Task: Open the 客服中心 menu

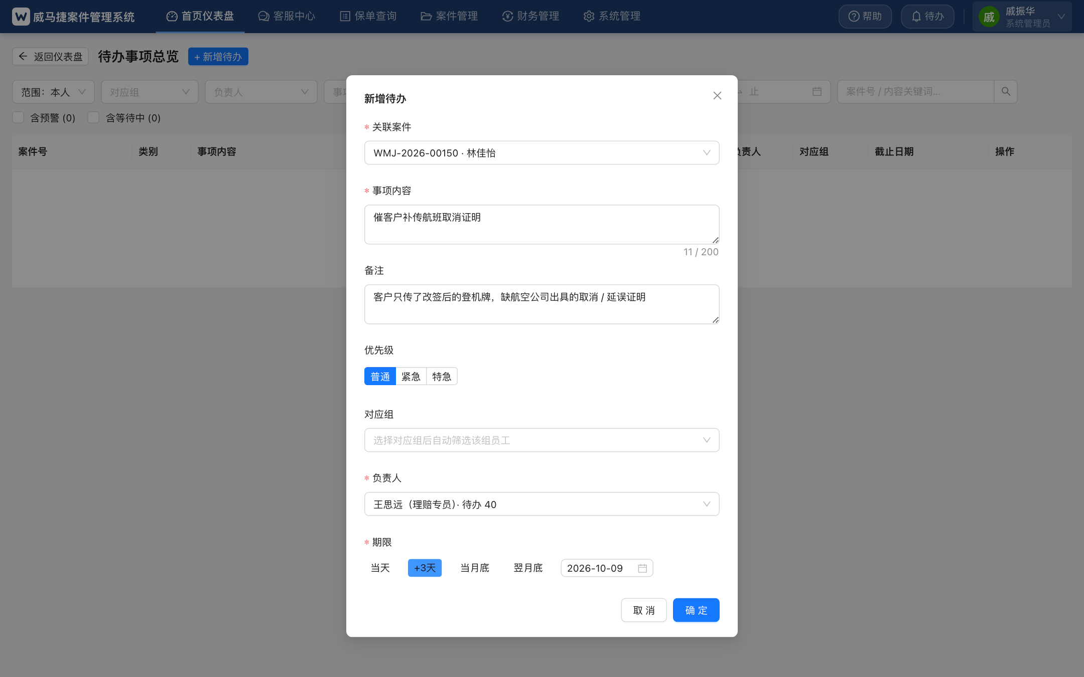Action: 287,17
